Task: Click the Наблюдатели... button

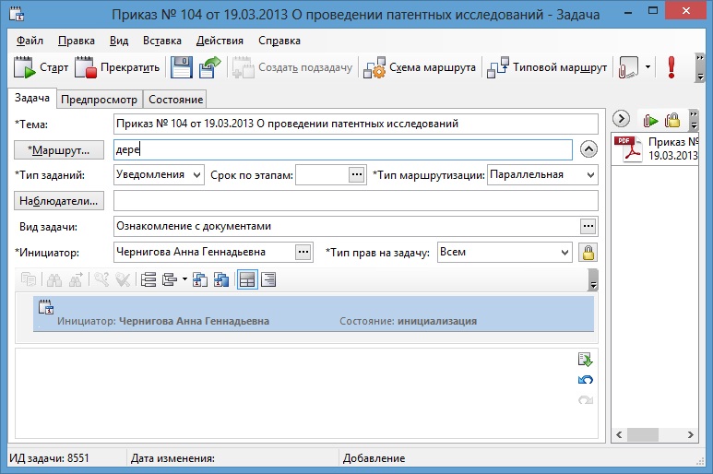Action: pos(59,201)
